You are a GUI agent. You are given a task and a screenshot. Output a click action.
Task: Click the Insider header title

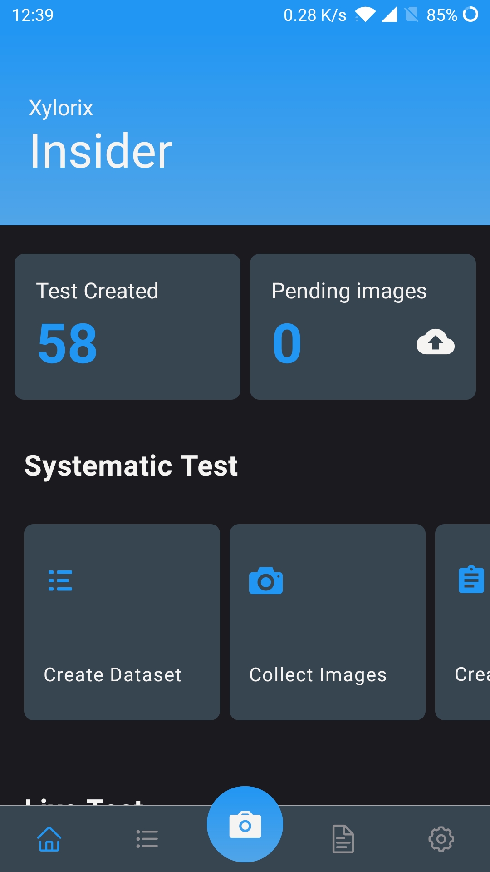click(x=101, y=151)
